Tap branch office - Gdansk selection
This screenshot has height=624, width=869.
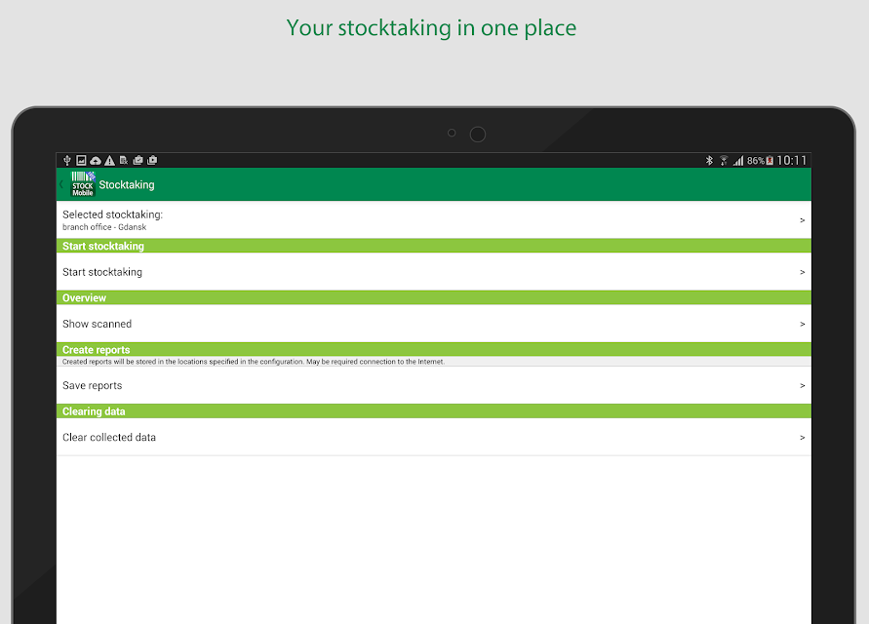click(104, 227)
